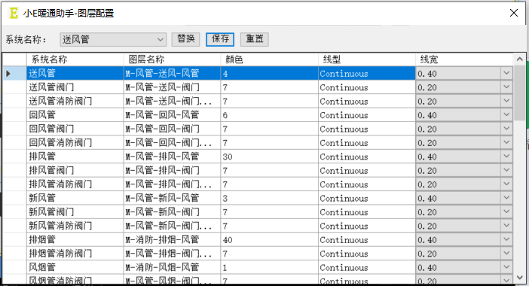Sort by 系统名称 column header
The image size is (529, 286).
coord(75,59)
